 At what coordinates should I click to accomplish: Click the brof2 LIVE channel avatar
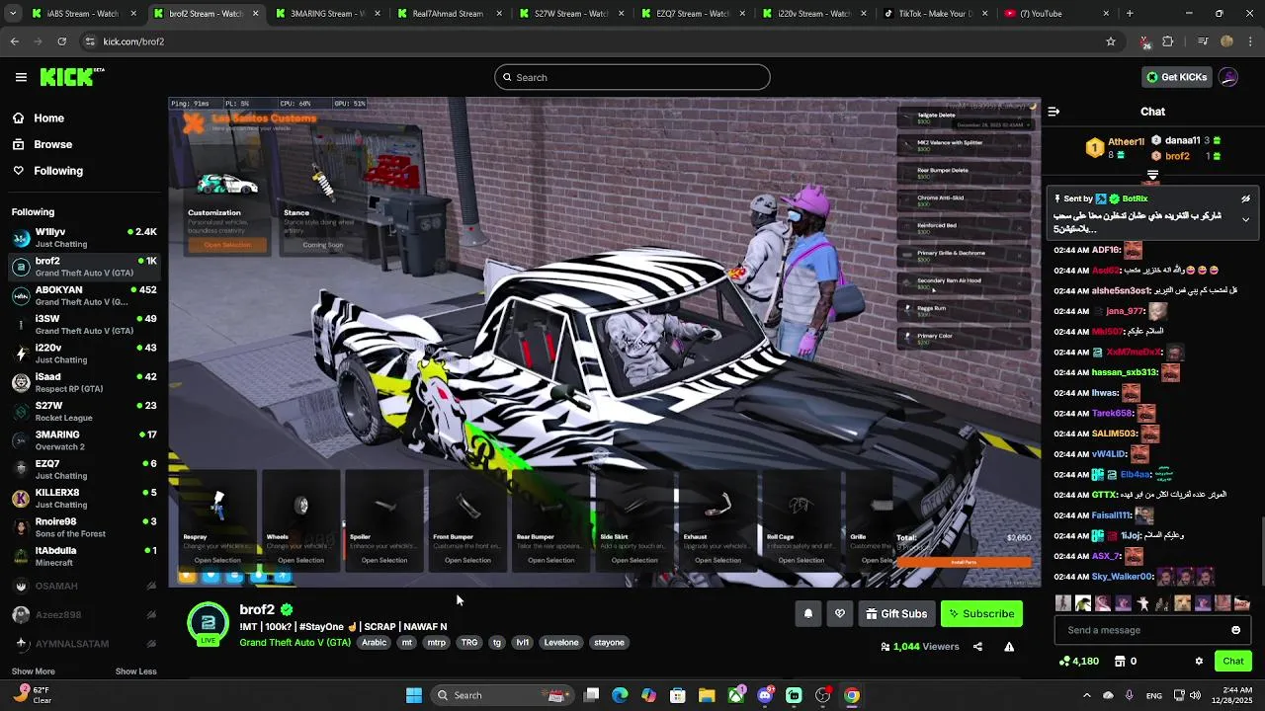click(208, 623)
